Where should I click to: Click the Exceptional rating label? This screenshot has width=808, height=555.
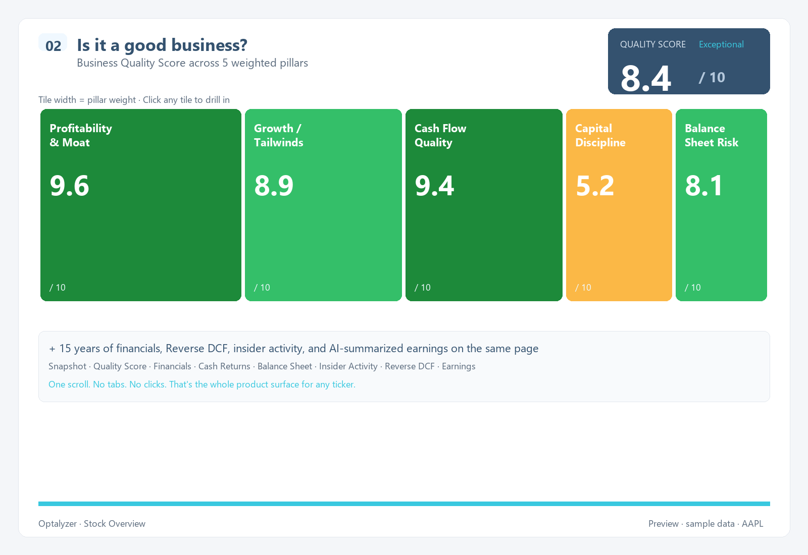tap(721, 44)
